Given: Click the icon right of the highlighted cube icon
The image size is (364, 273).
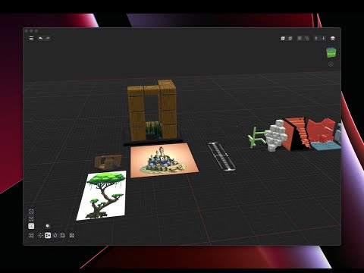Looking at the screenshot, I should click(x=290, y=39).
